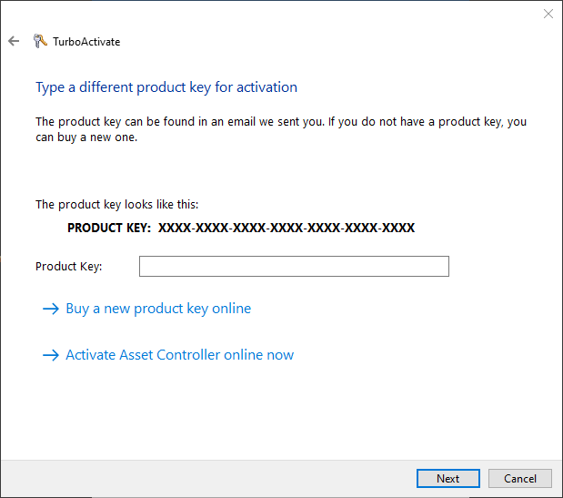Click arrow icon beside Activate Asset Controller

click(51, 355)
